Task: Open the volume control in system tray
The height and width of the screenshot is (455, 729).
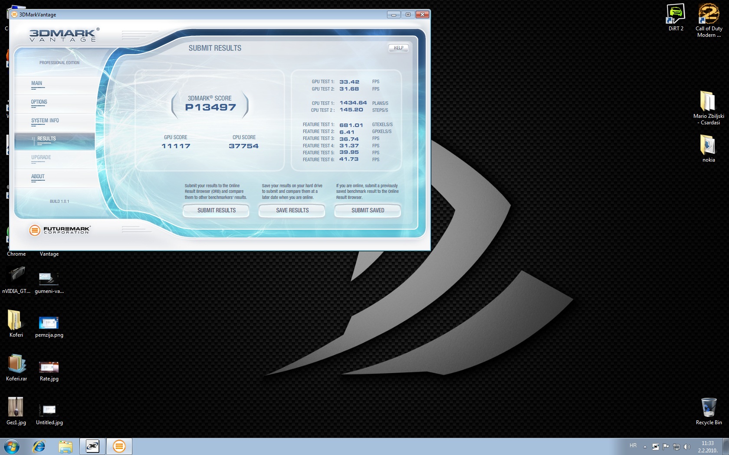Action: (687, 446)
